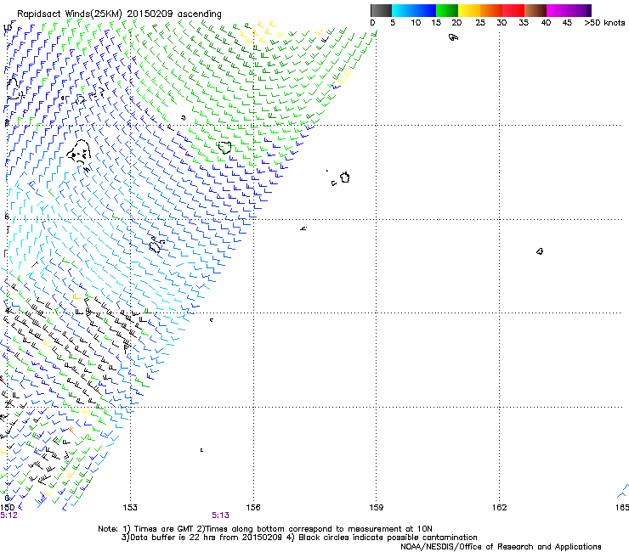Image resolution: width=629 pixels, height=552 pixels.
Task: Click the blue 10-15 knots legend segment
Action: 425,10
